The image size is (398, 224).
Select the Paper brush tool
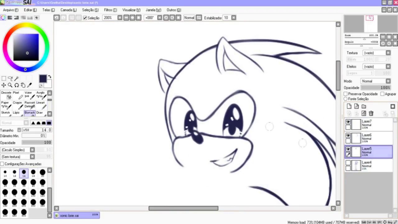coord(6,105)
